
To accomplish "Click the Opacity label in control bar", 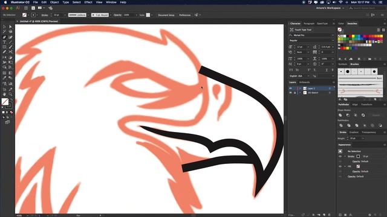I will click(117, 15).
